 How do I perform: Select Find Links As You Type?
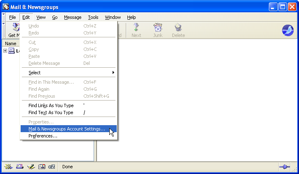click(68, 105)
